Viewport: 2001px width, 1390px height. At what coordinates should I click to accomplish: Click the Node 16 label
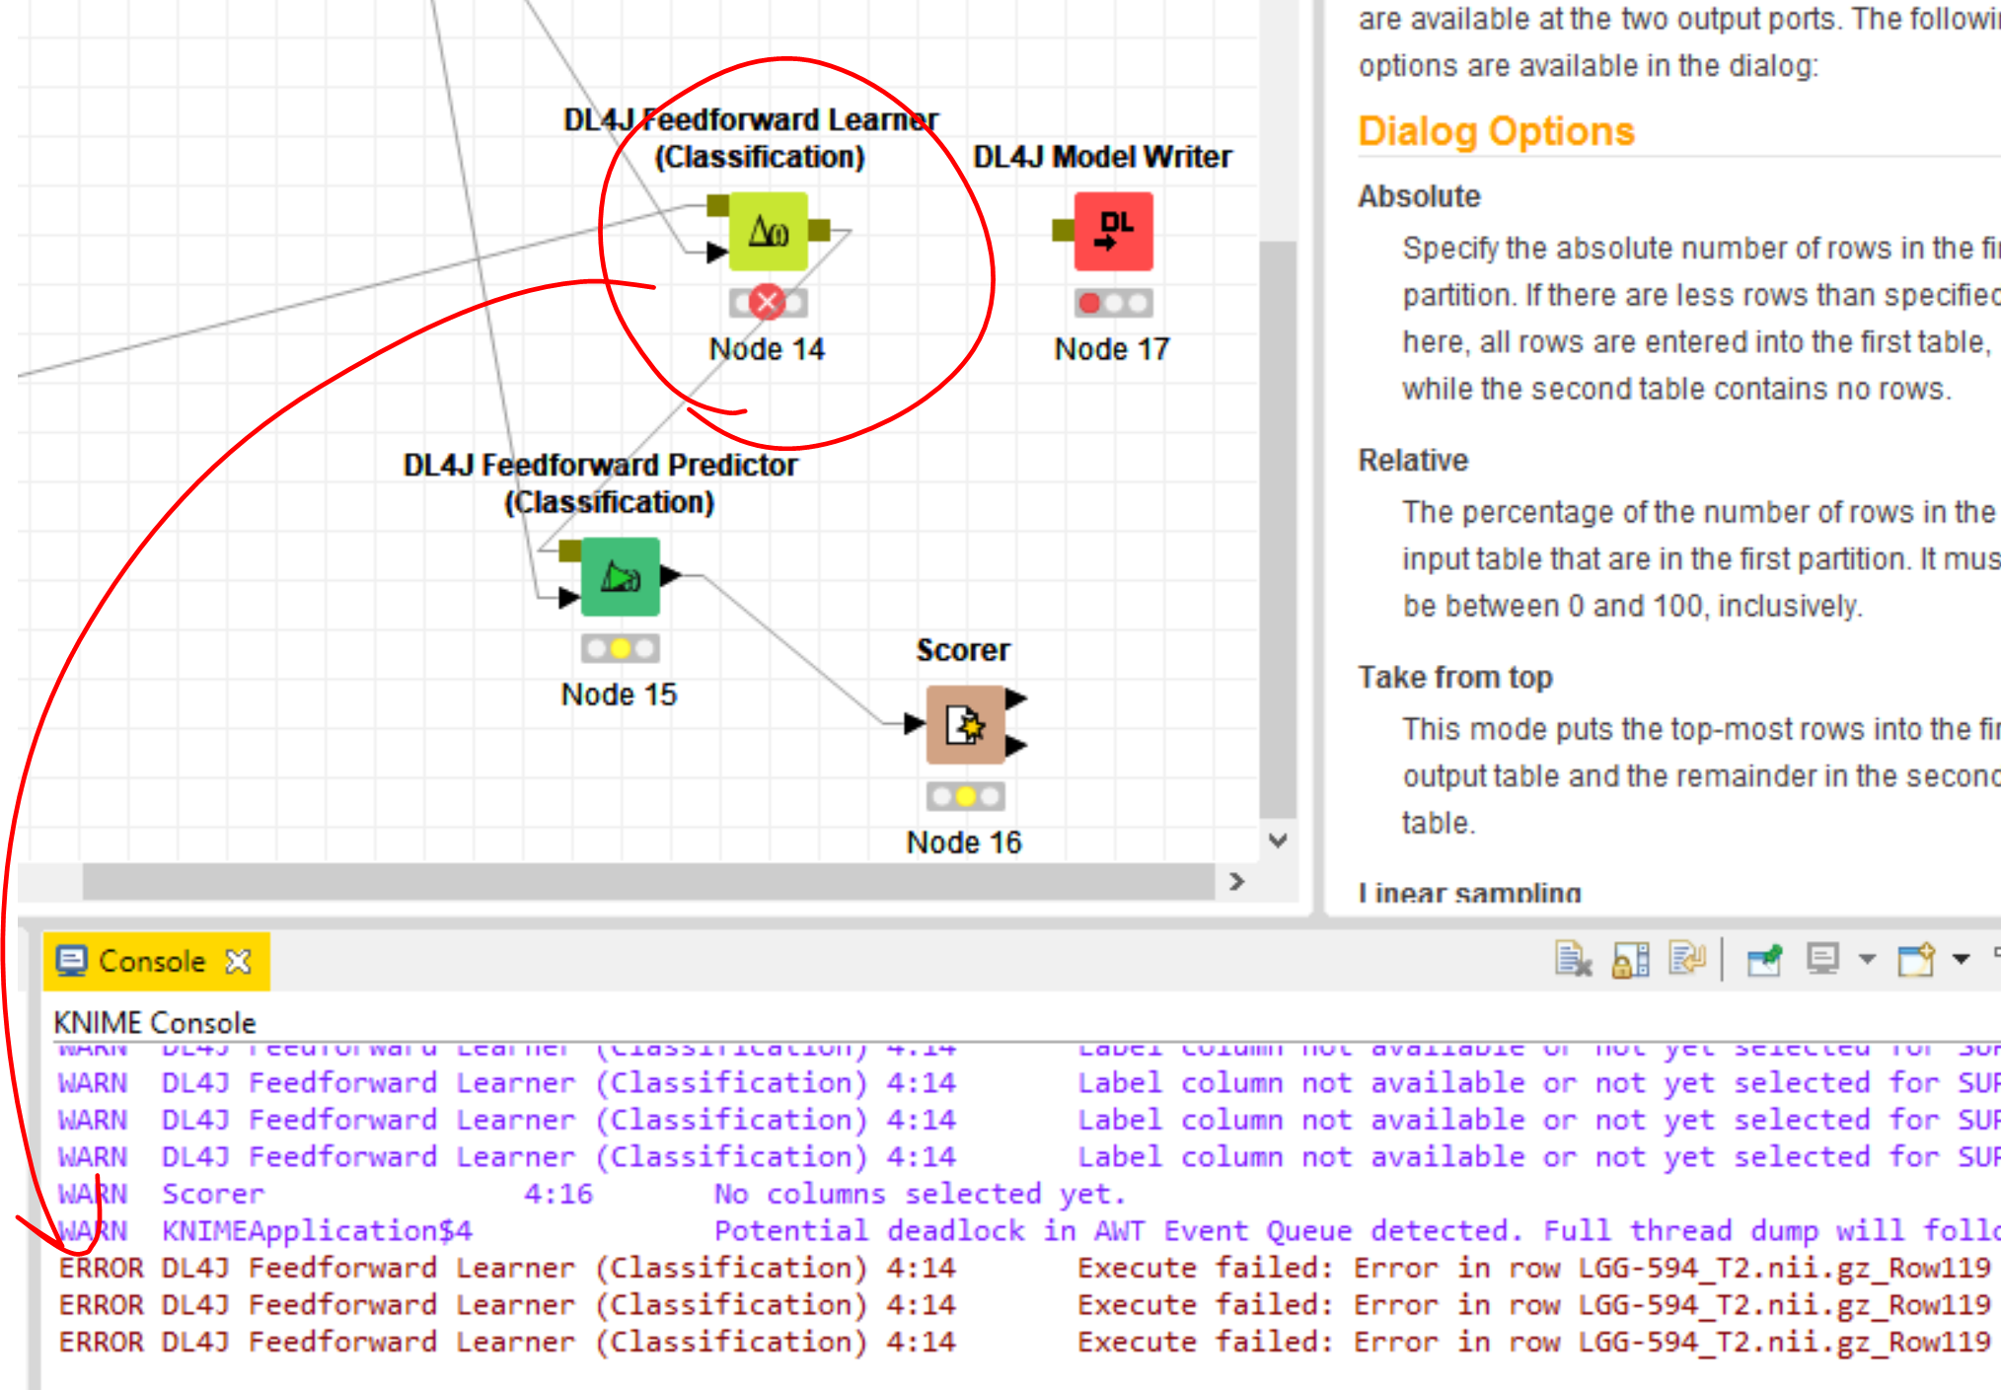click(964, 842)
